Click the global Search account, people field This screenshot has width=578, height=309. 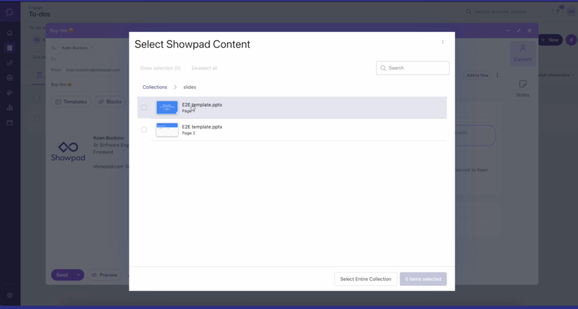503,11
